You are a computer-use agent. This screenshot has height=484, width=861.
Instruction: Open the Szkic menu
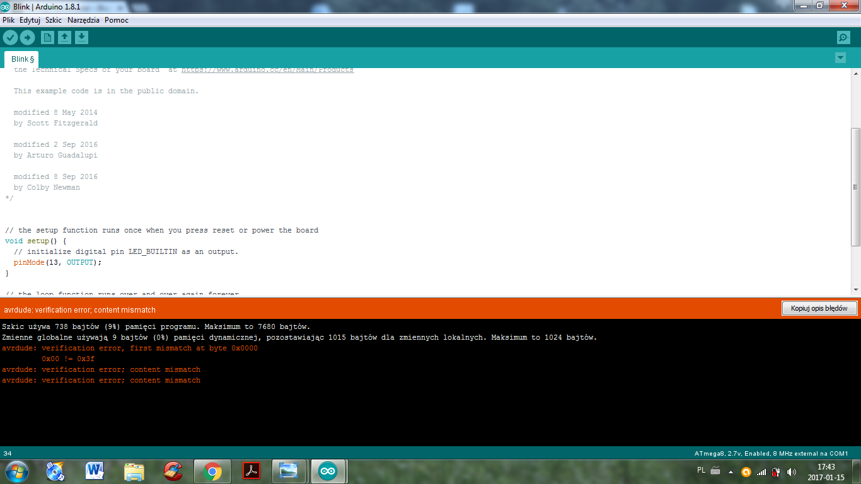pyautogui.click(x=54, y=20)
